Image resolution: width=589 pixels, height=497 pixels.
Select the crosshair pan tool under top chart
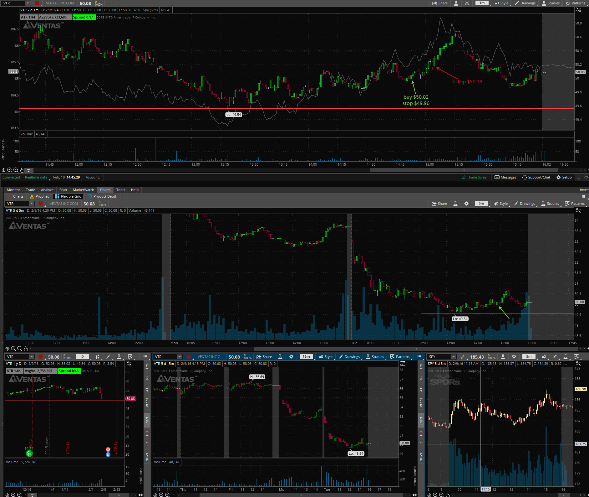coord(4,170)
